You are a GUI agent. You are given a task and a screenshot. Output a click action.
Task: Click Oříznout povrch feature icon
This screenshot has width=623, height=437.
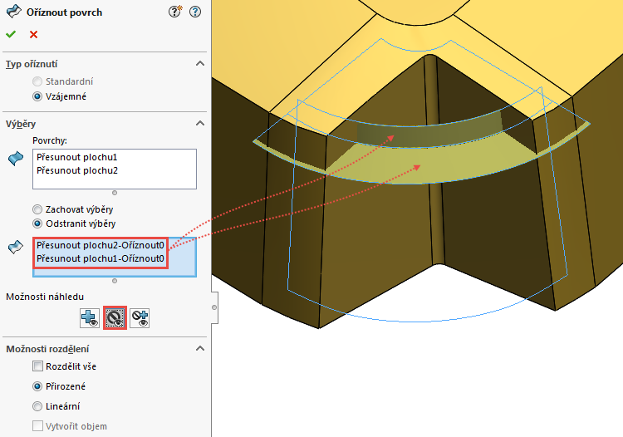(x=14, y=12)
